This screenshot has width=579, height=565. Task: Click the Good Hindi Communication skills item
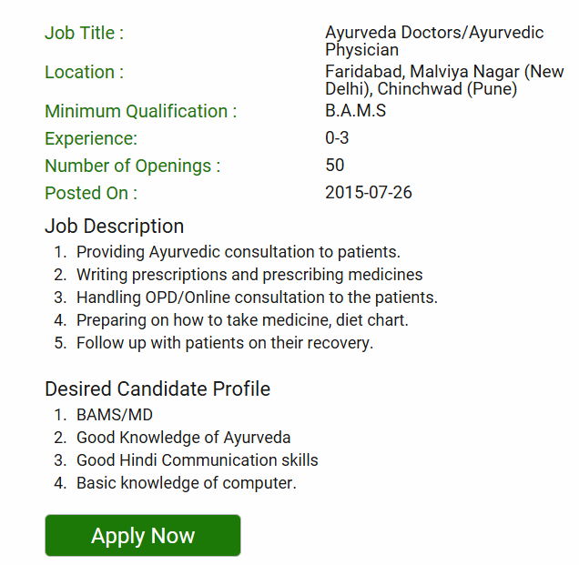pos(198,459)
